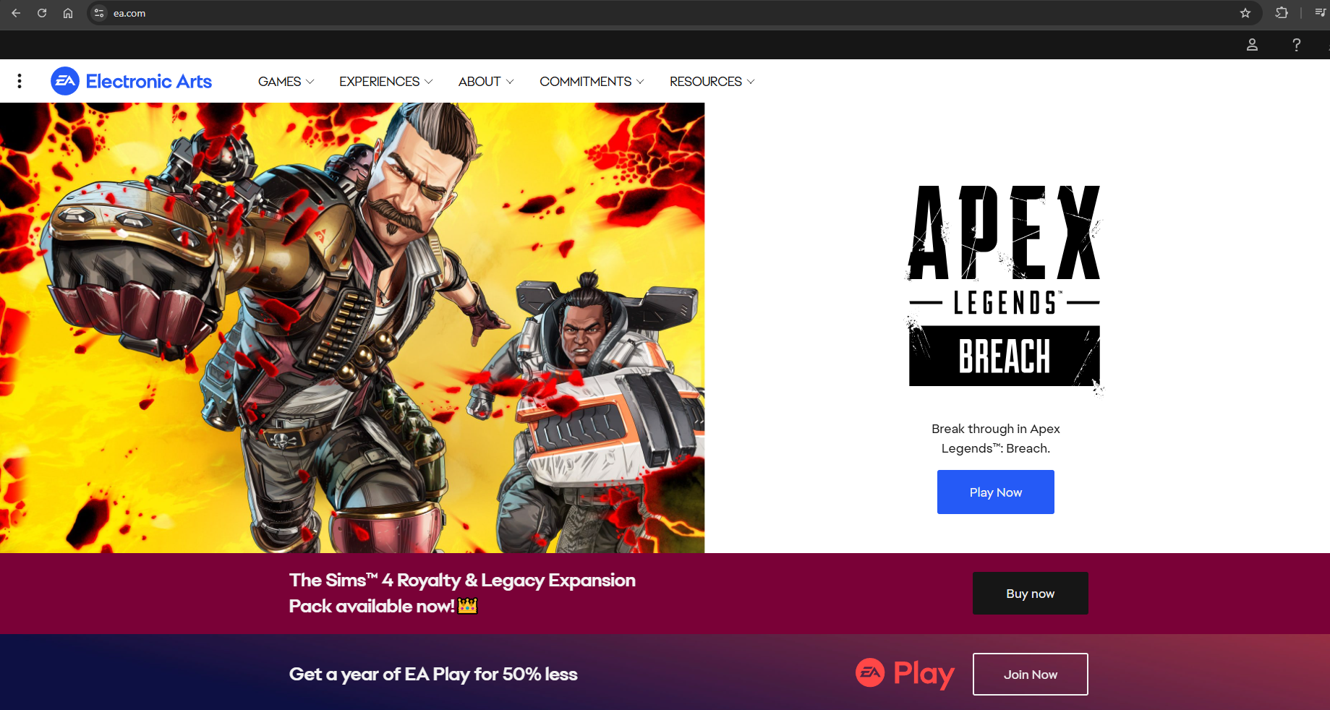This screenshot has height=710, width=1330.
Task: Open help via the question mark icon
Action: click(x=1297, y=45)
